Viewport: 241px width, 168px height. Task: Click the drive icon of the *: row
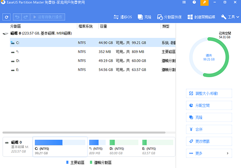pos(13,52)
